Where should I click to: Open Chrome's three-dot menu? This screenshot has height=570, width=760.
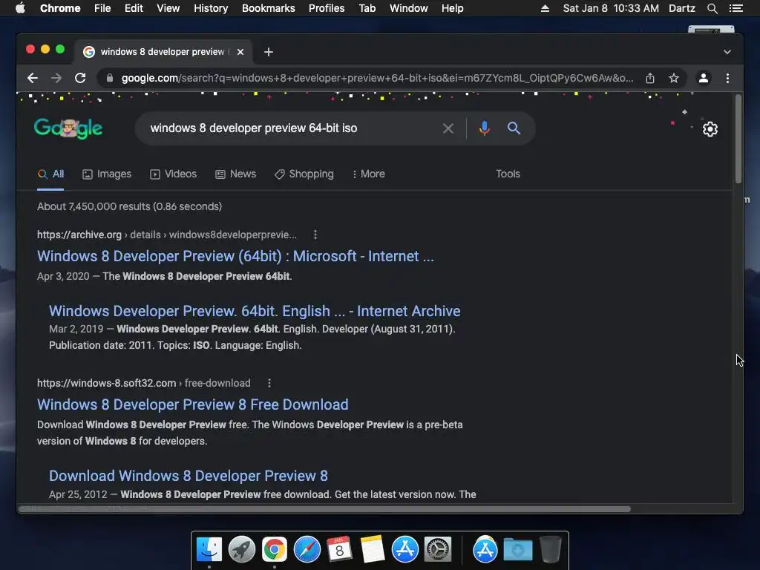727,78
